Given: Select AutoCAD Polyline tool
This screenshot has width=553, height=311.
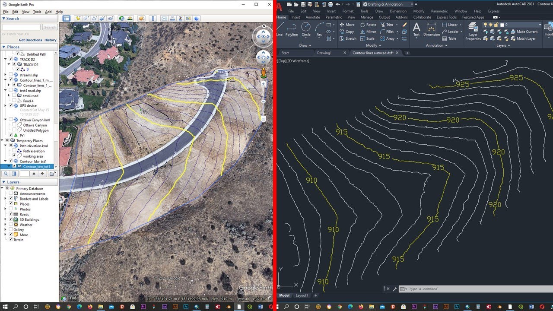Looking at the screenshot, I should (292, 29).
